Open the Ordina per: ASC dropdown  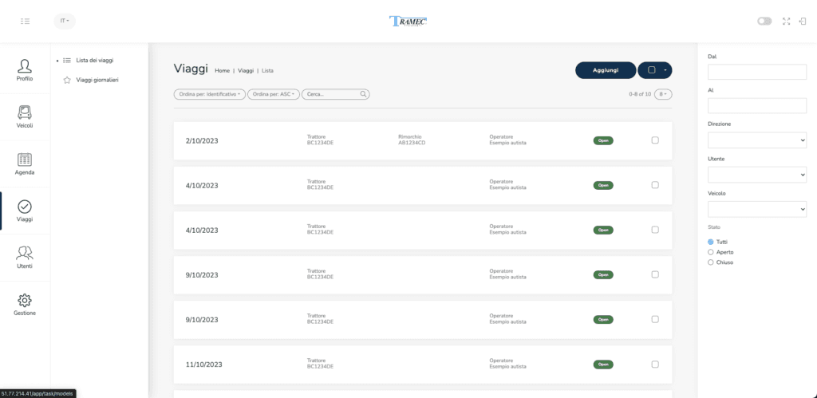274,94
